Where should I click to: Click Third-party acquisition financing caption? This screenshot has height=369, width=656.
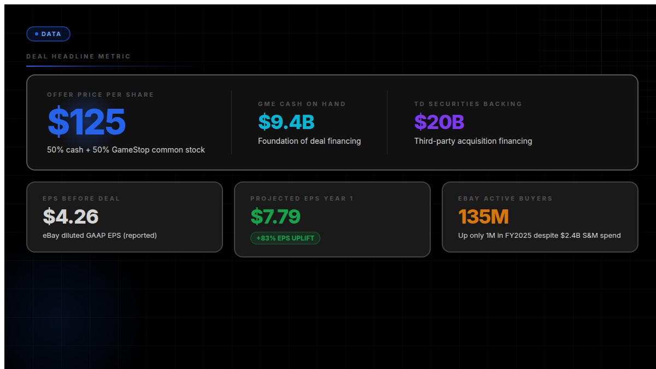[x=473, y=141]
